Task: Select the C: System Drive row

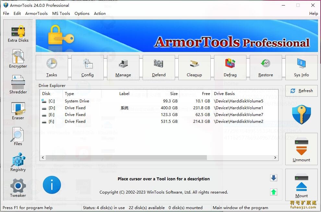Action: [x=159, y=101]
